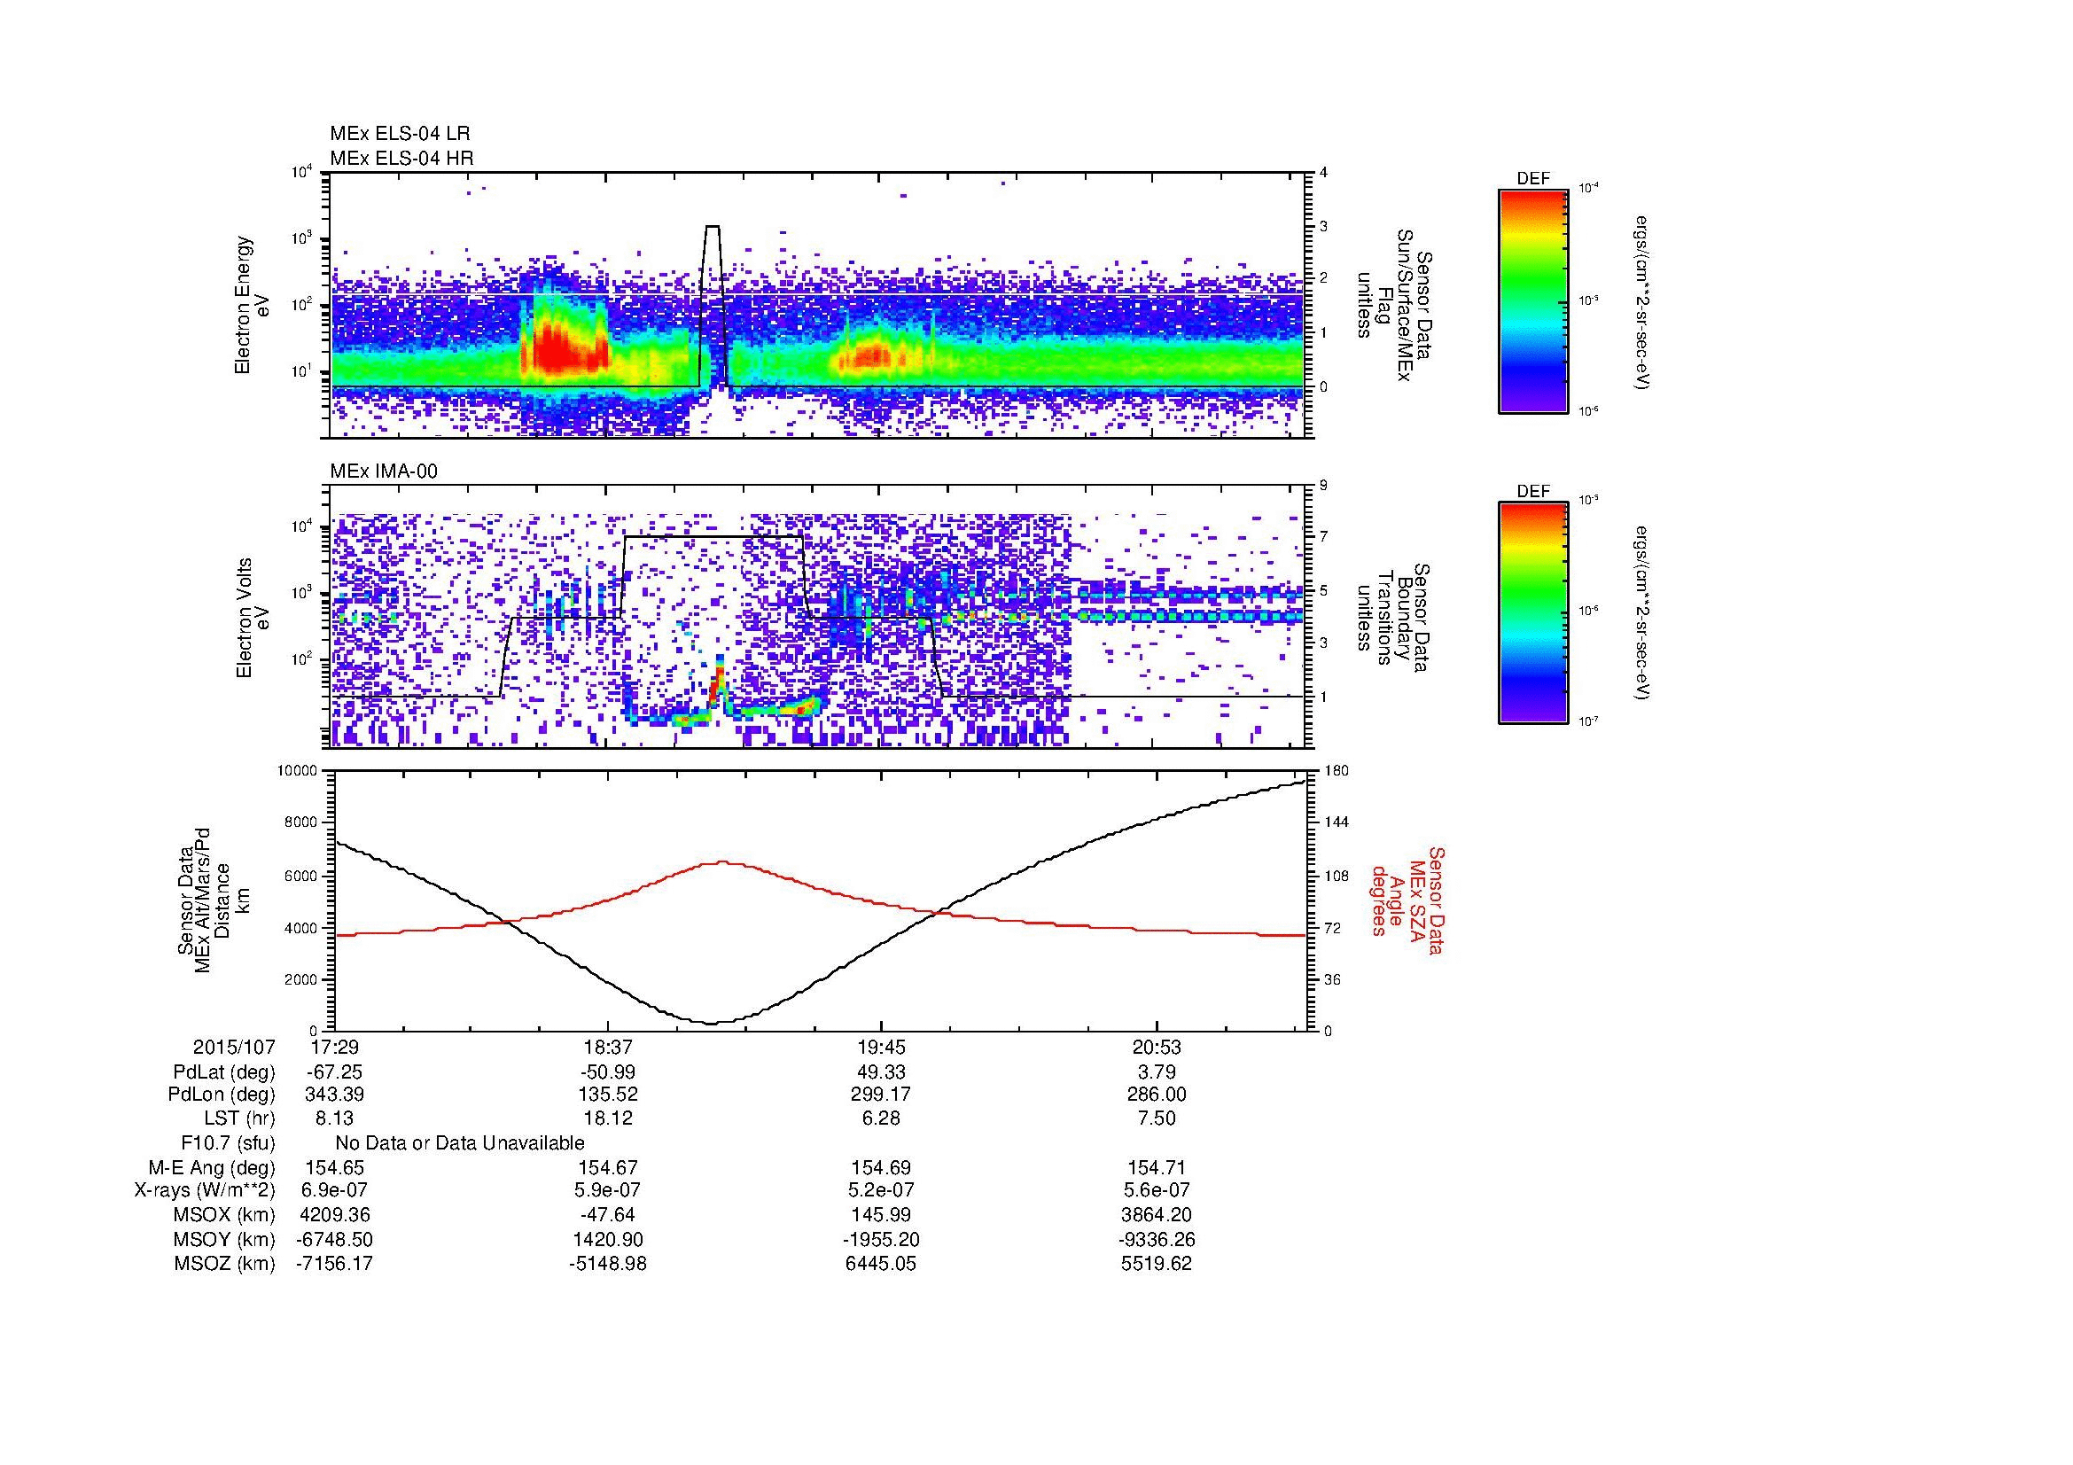The image size is (2073, 1465).
Task: Click the PdLat value '3.79'
Action: 1157,1072
